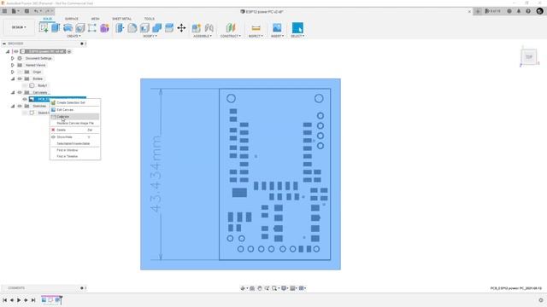Click the first feature in timeline
This screenshot has width=547, height=307.
click(x=44, y=299)
